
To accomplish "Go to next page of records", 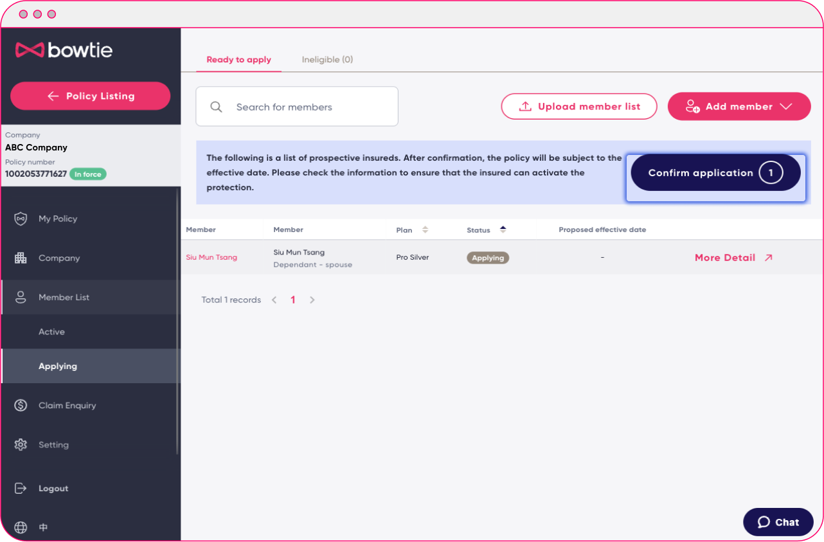I will click(312, 300).
